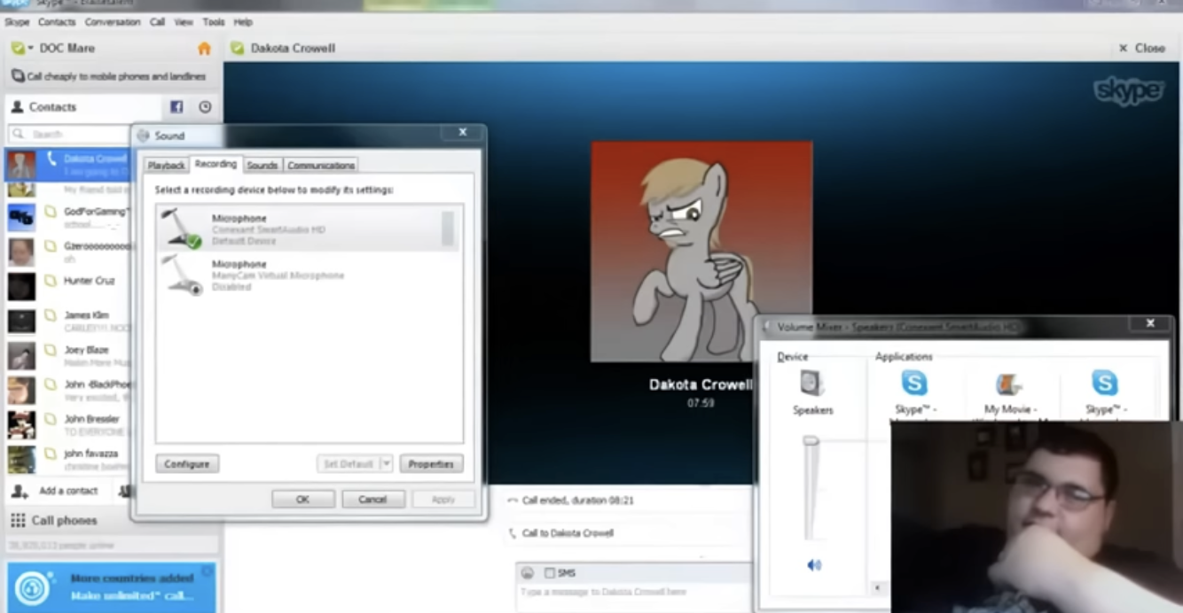The height and width of the screenshot is (613, 1183).
Task: Open the Contacts menu
Action: (57, 22)
